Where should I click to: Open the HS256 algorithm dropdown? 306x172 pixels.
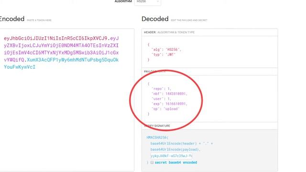click(148, 1)
